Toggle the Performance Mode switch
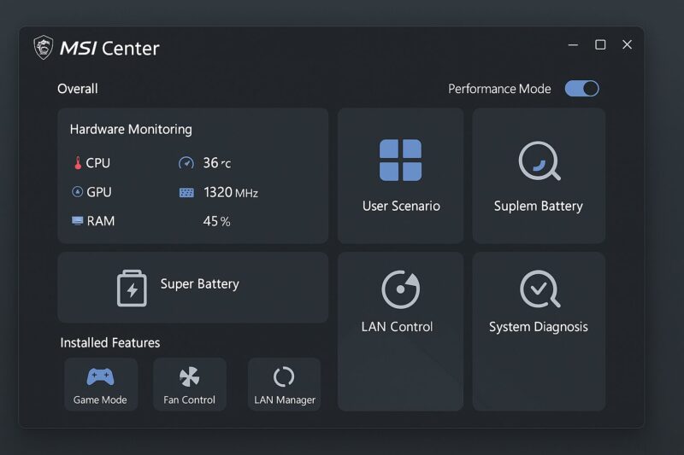The height and width of the screenshot is (455, 684). [x=582, y=89]
